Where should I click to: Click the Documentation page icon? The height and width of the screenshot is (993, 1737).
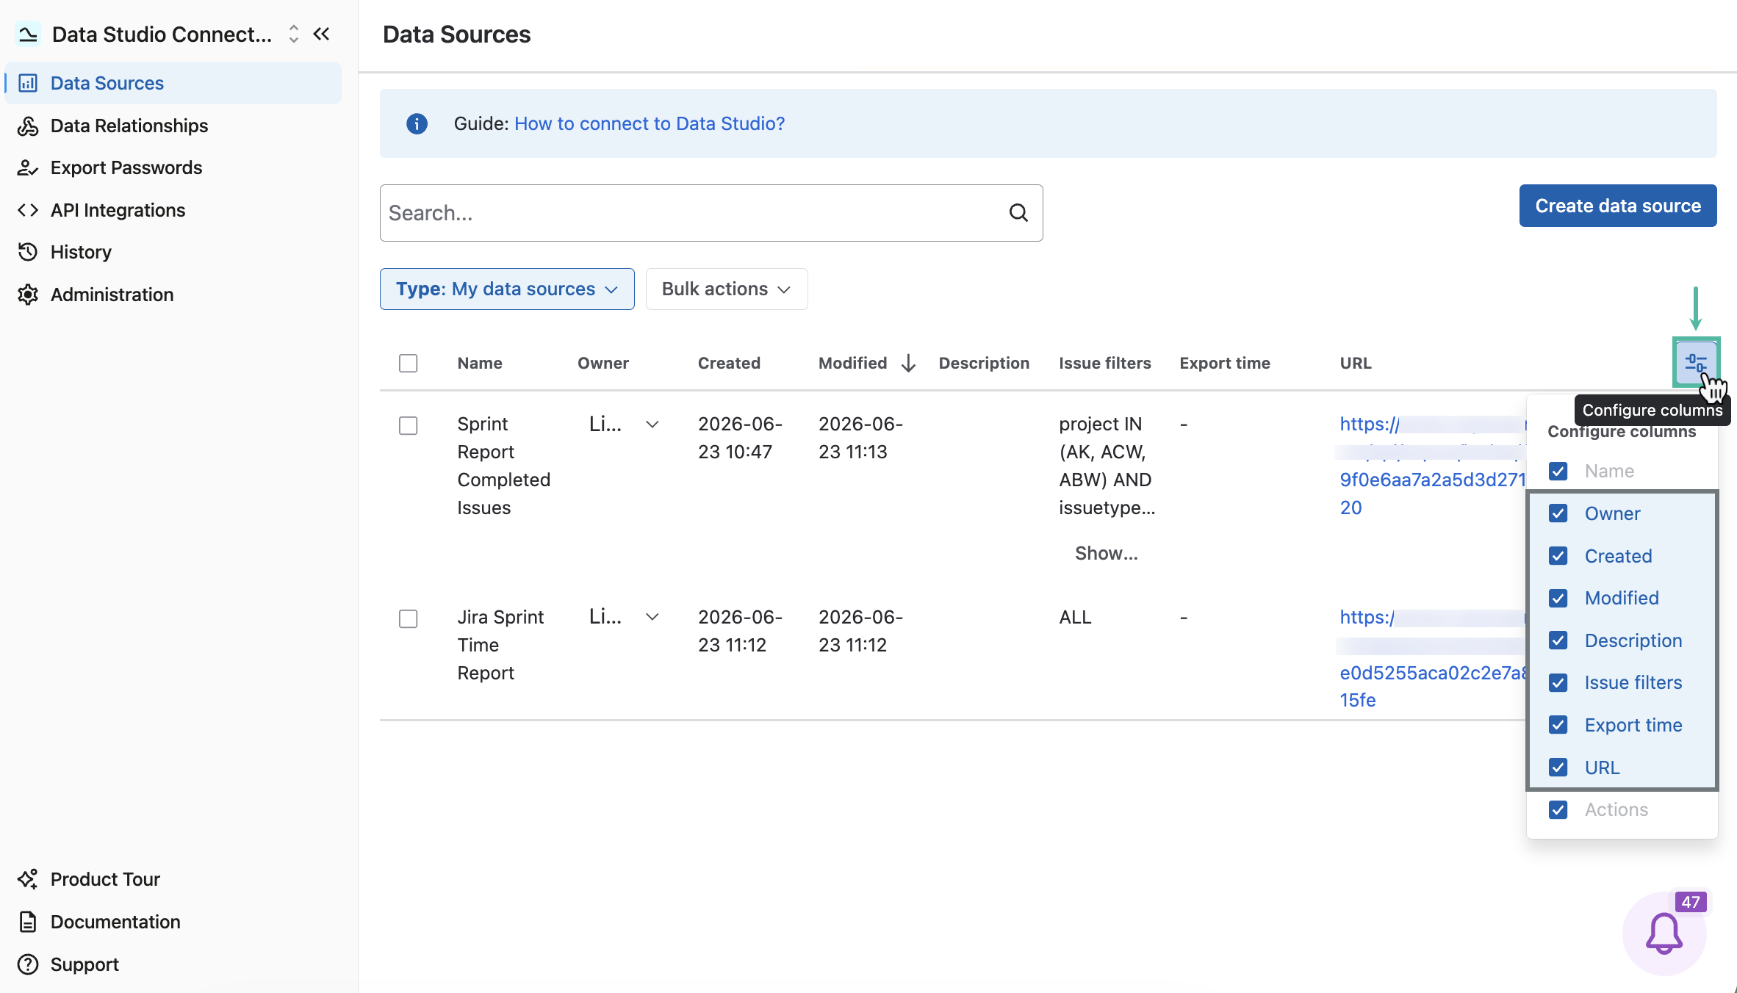28,922
